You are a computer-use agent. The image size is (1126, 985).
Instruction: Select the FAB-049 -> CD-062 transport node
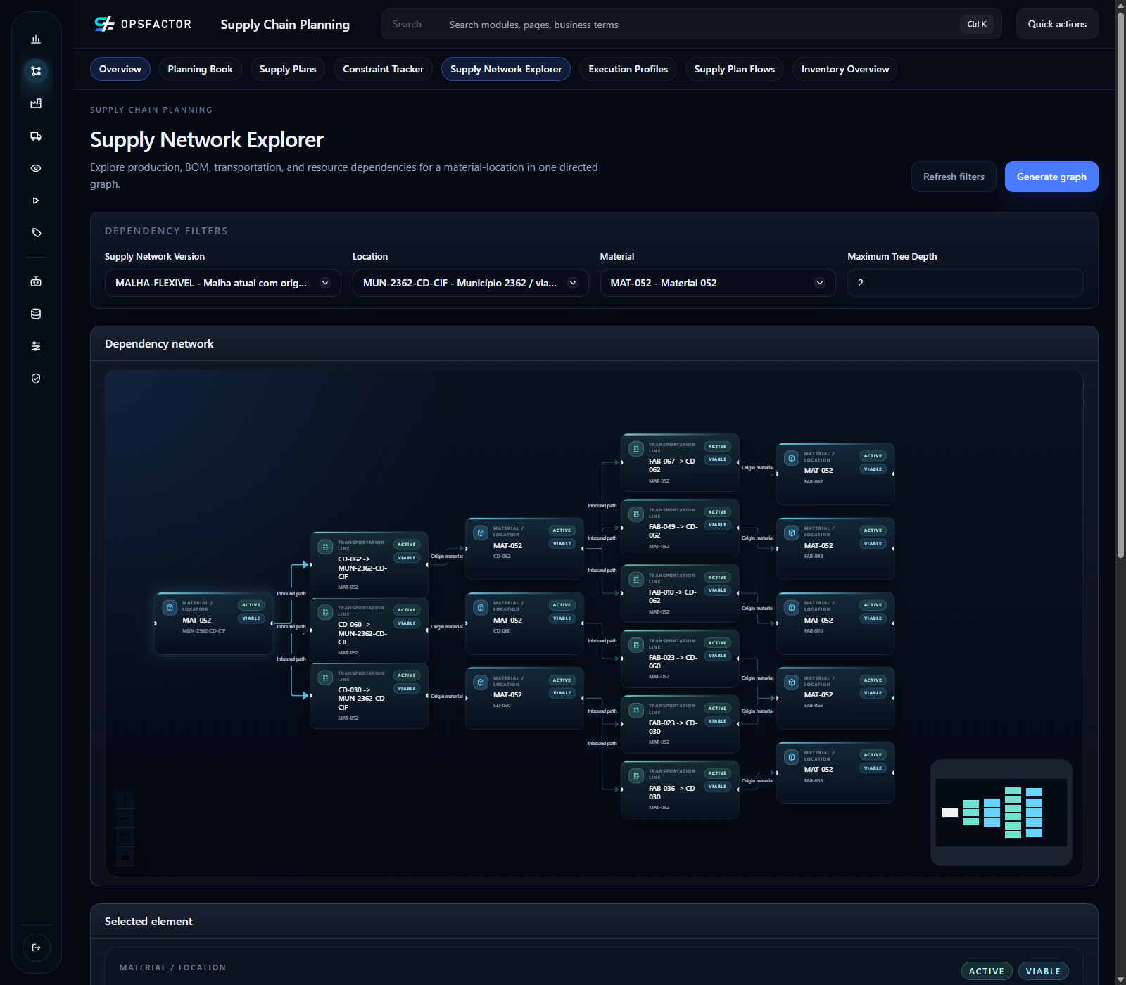point(680,528)
